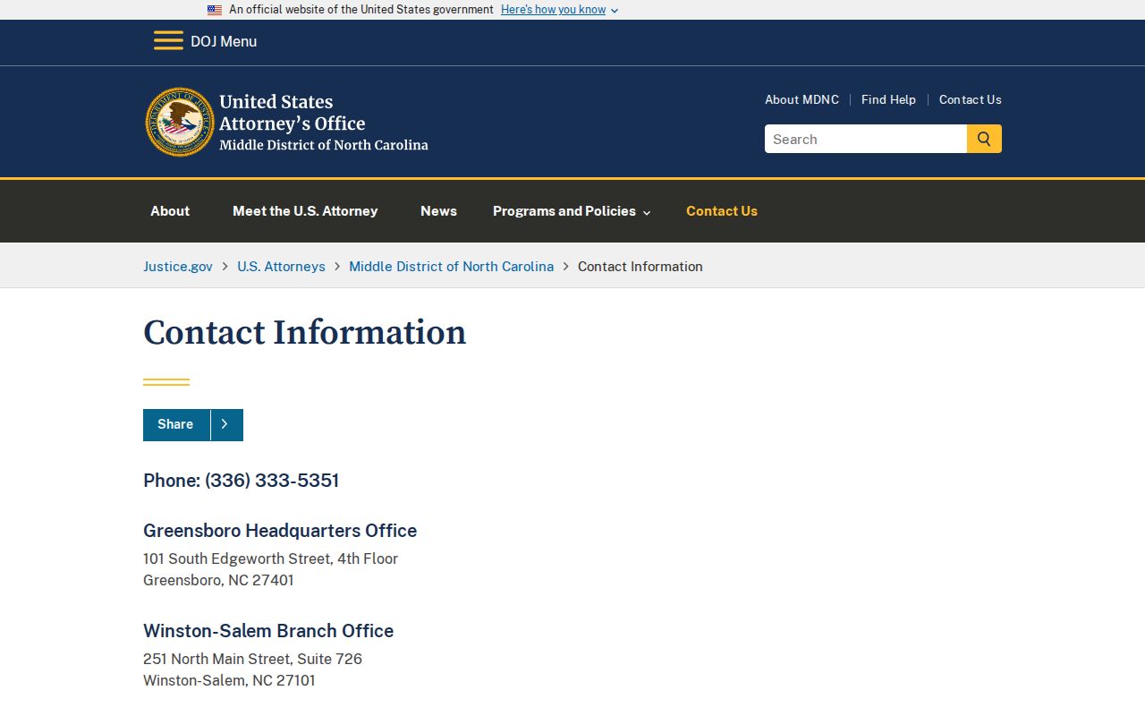Image resolution: width=1145 pixels, height=716 pixels.
Task: Click the US flag icon in banner
Action: tap(215, 10)
